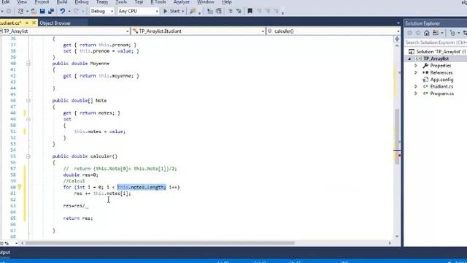The width and height of the screenshot is (467, 263).
Task: Collapse the TP_Arraylist project node
Action: [409, 58]
